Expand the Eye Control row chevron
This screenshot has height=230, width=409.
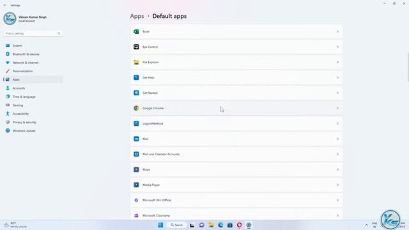click(338, 47)
